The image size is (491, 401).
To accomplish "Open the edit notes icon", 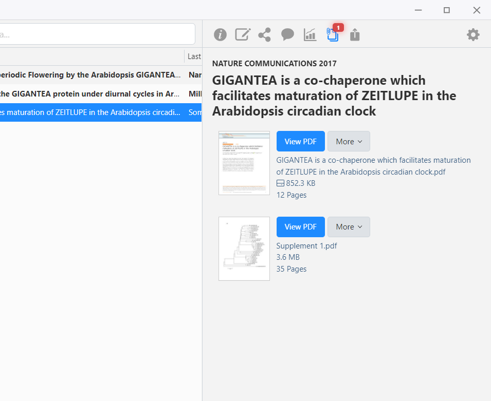I will [x=243, y=34].
